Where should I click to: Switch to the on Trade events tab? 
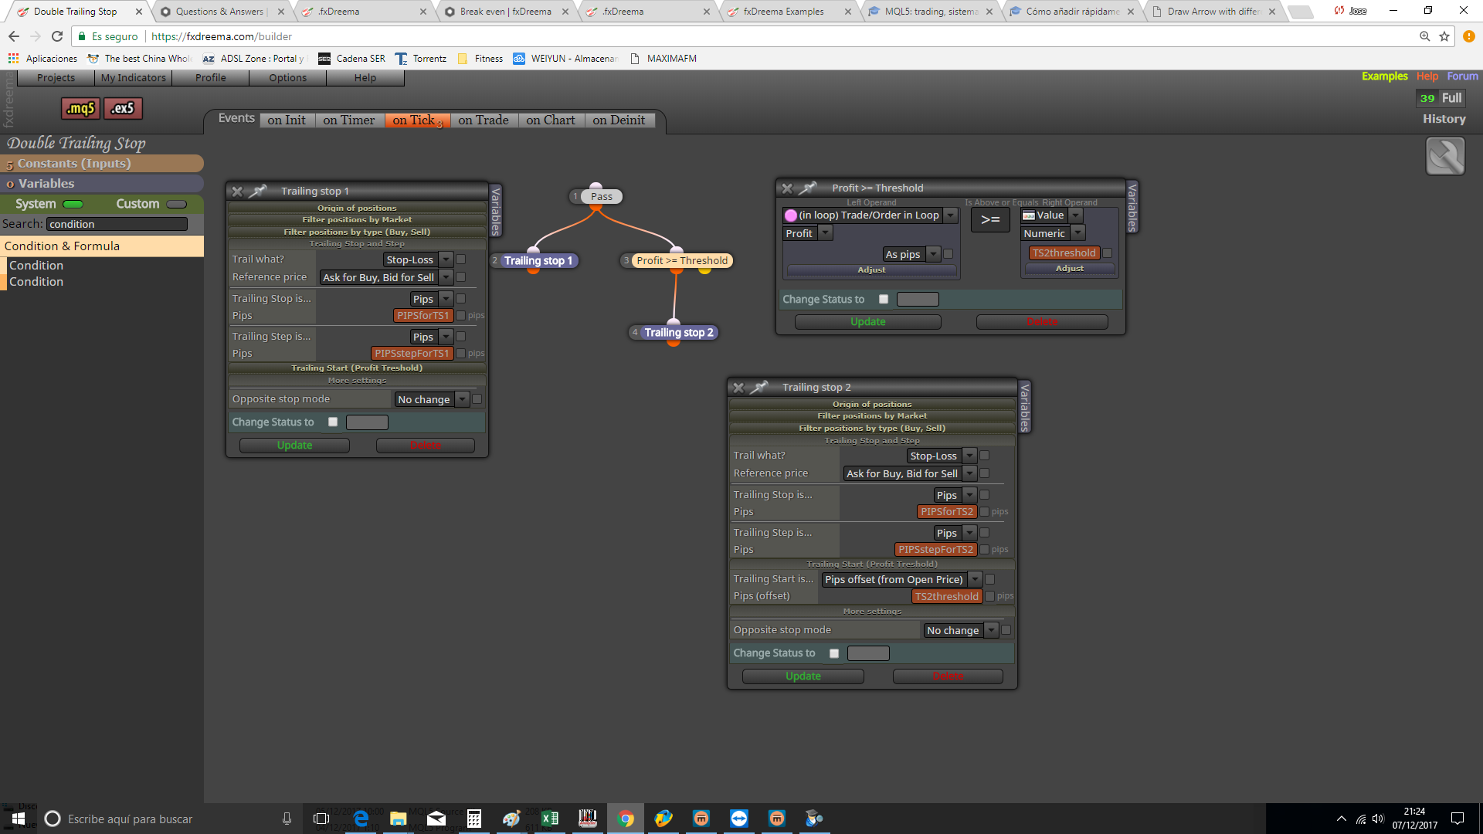point(484,120)
